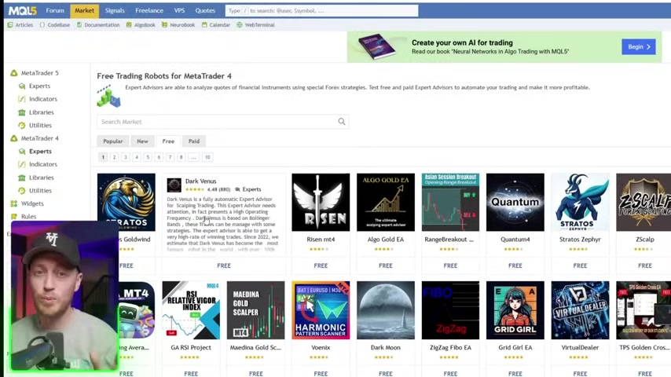Viewport: 671px width, 377px height.
Task: Collapse the MetaTrader 4 tree section
Action: click(x=14, y=138)
